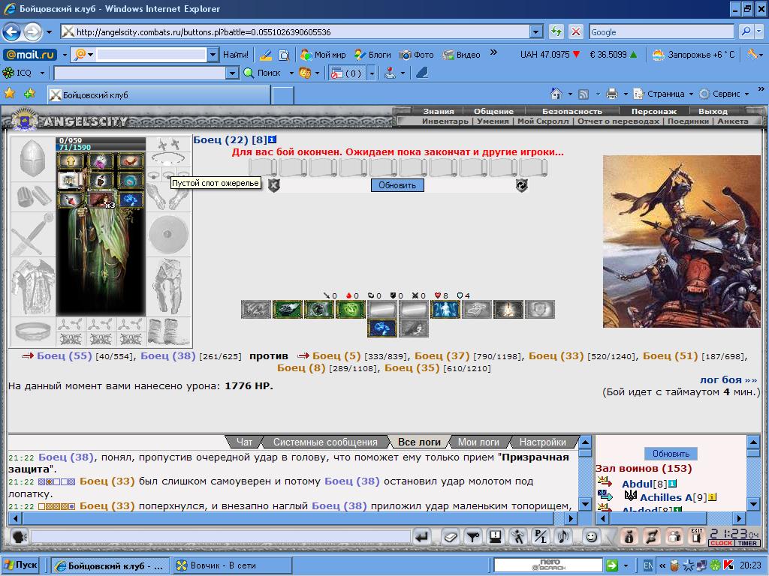Viewport: 769px width, 576px height.
Task: Click the Выход link
Action: tap(713, 111)
